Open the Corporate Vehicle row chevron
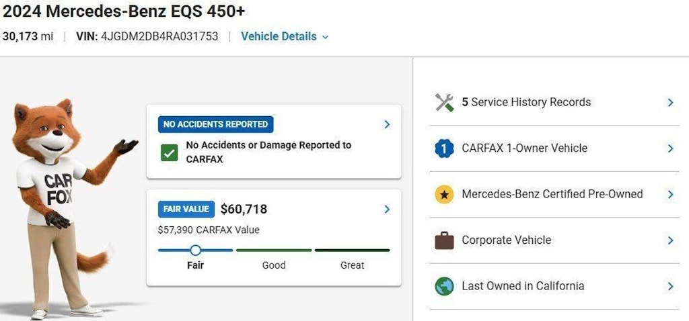Viewport: 689px width, 321px height. [x=671, y=240]
